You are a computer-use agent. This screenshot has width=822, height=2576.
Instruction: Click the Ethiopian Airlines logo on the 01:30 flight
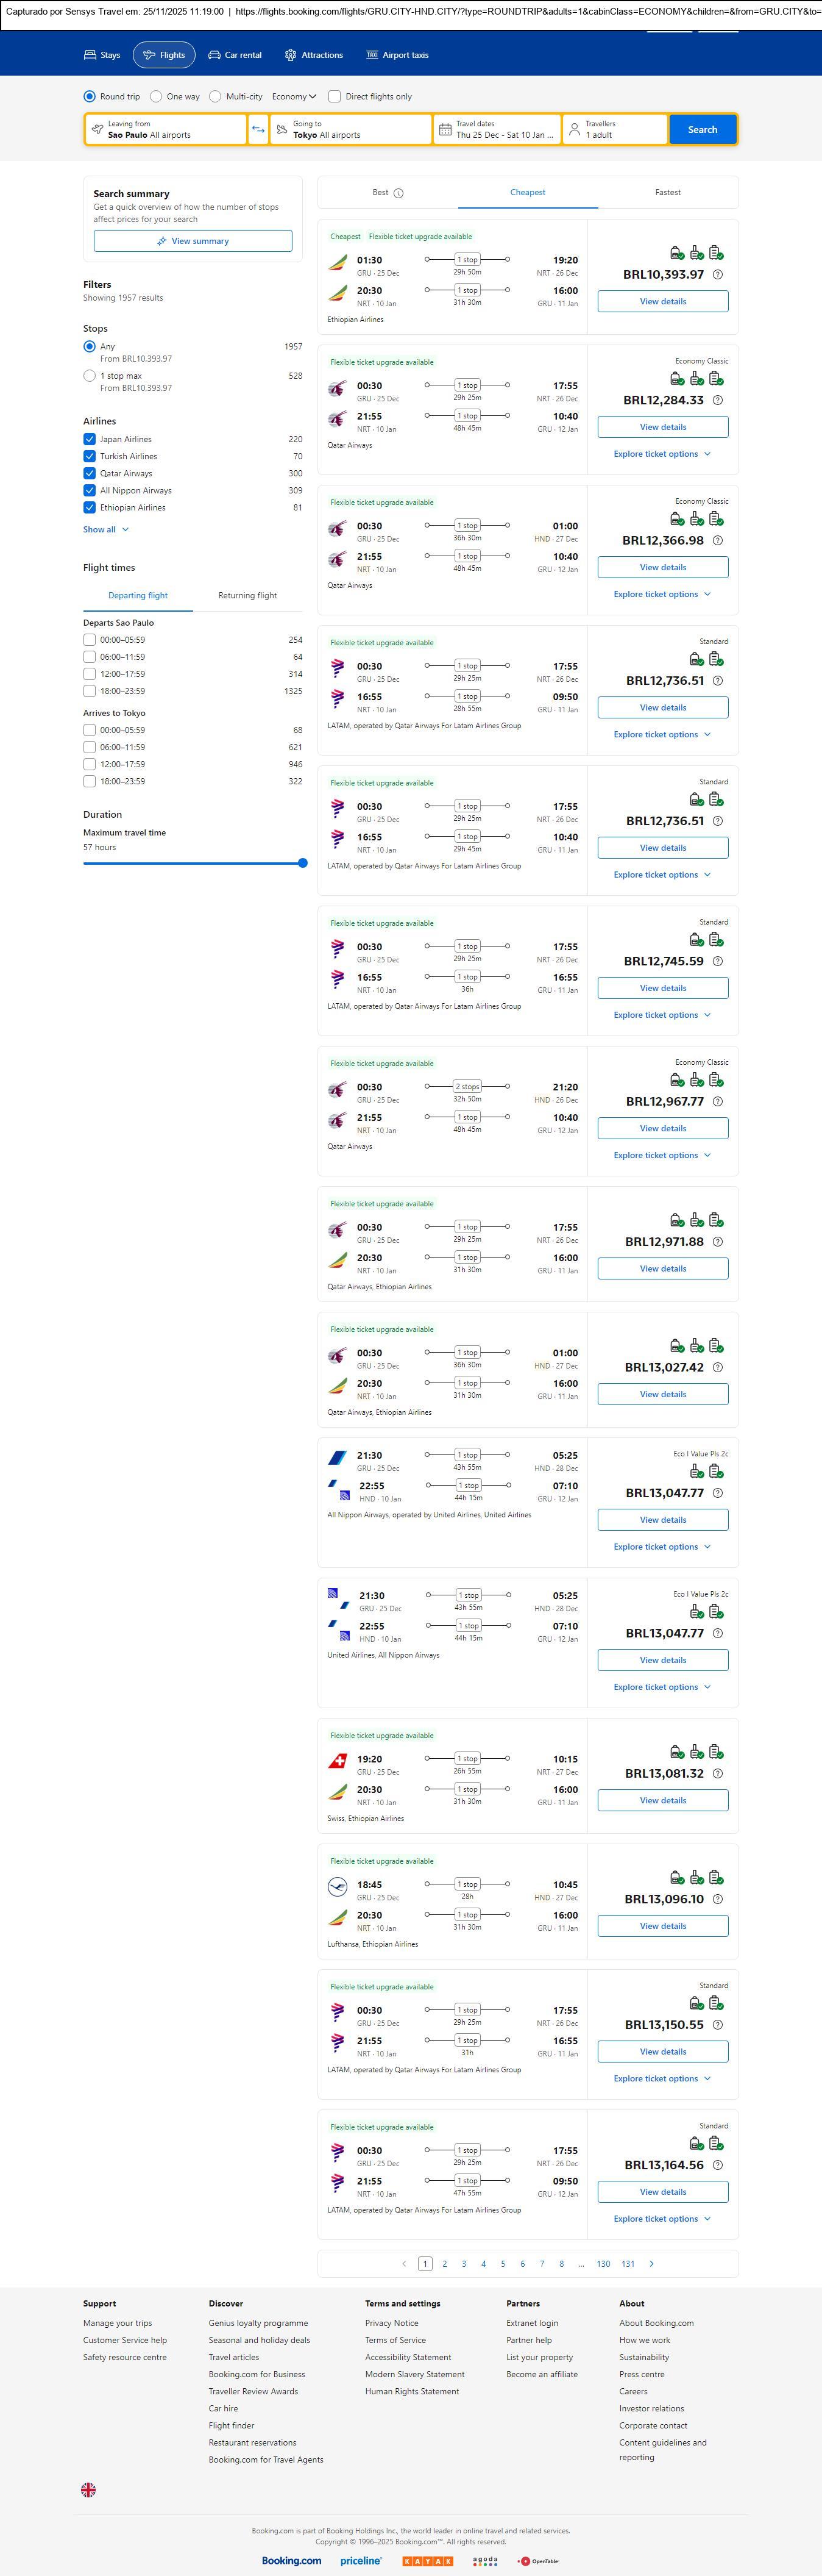(338, 263)
